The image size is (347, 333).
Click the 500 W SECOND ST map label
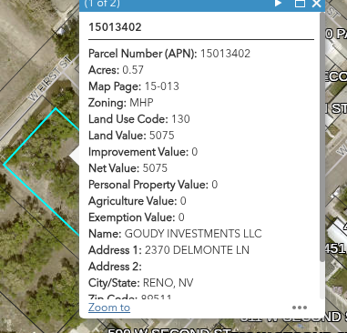point(170,330)
